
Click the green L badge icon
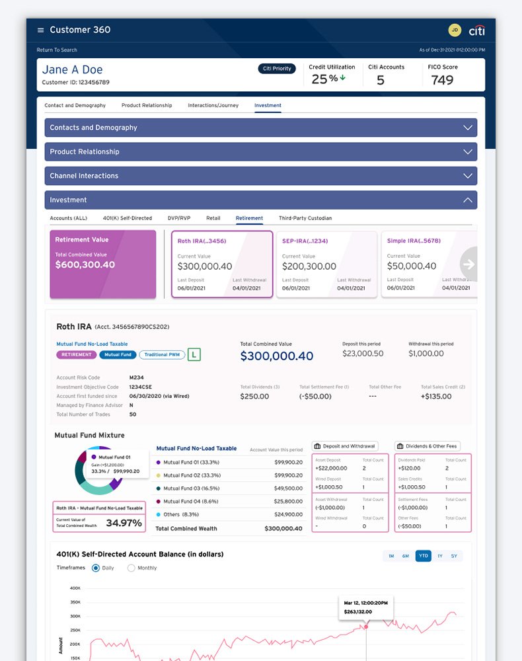194,354
